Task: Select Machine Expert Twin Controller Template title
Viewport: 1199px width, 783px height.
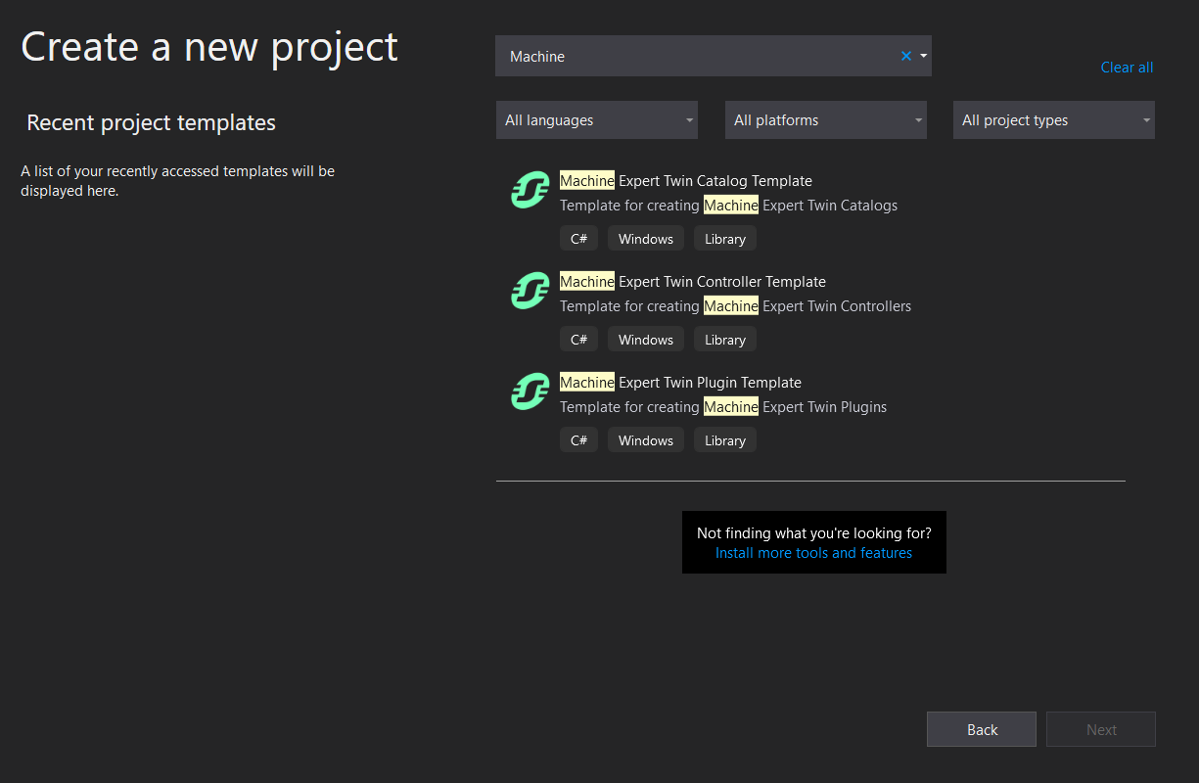Action: 693,282
